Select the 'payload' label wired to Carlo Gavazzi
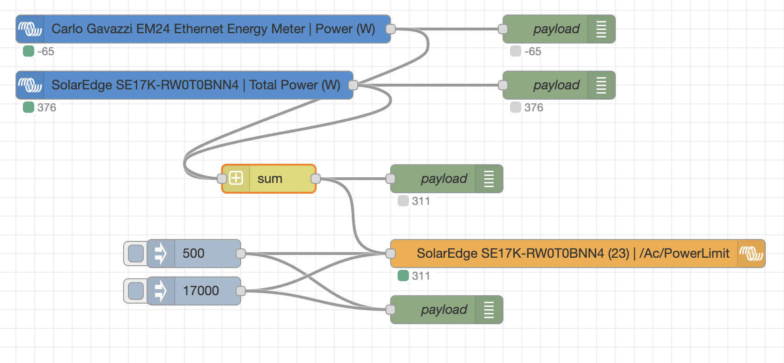784x363 pixels. (x=556, y=29)
